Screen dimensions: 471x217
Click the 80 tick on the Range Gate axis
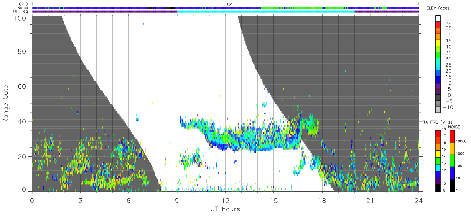pos(22,51)
